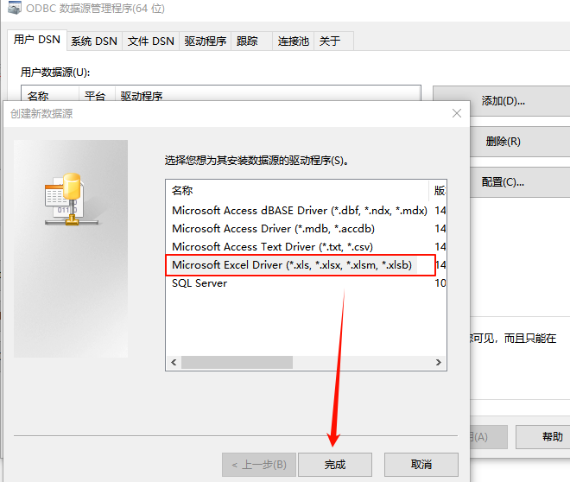Close the Create New Data Source dialog

click(x=457, y=113)
